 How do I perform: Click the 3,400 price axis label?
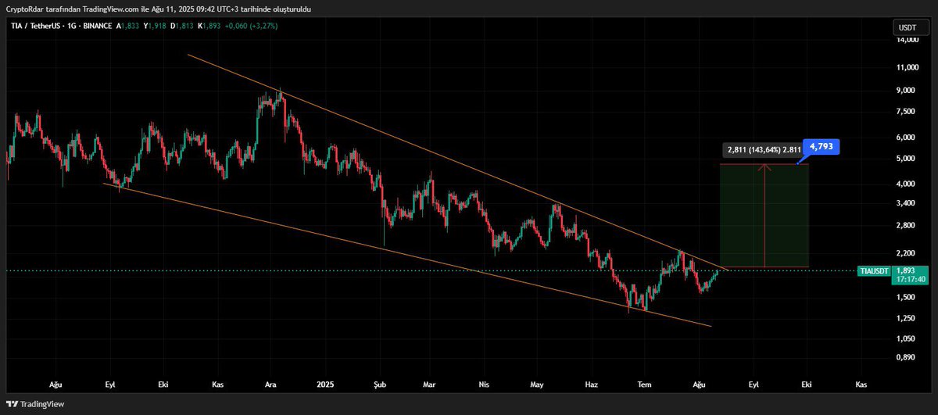906,203
